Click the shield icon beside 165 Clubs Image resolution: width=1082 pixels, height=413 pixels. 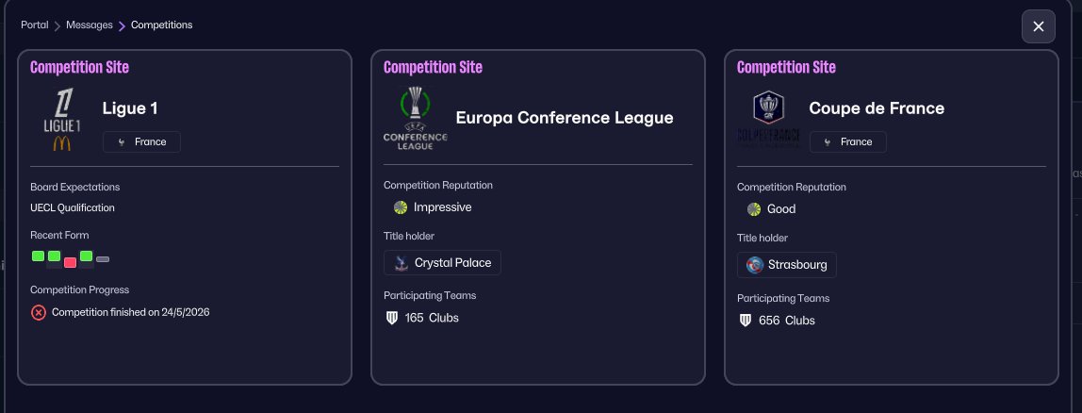coord(392,318)
